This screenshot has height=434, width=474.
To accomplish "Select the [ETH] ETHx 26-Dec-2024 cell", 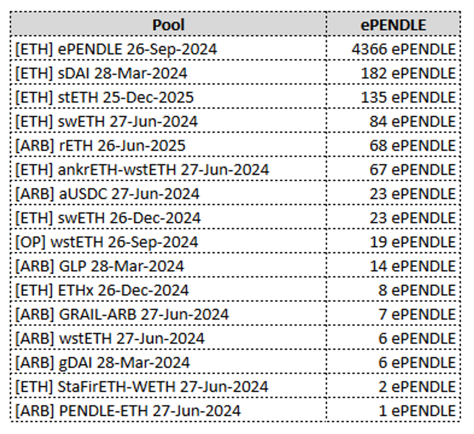I will [x=102, y=290].
